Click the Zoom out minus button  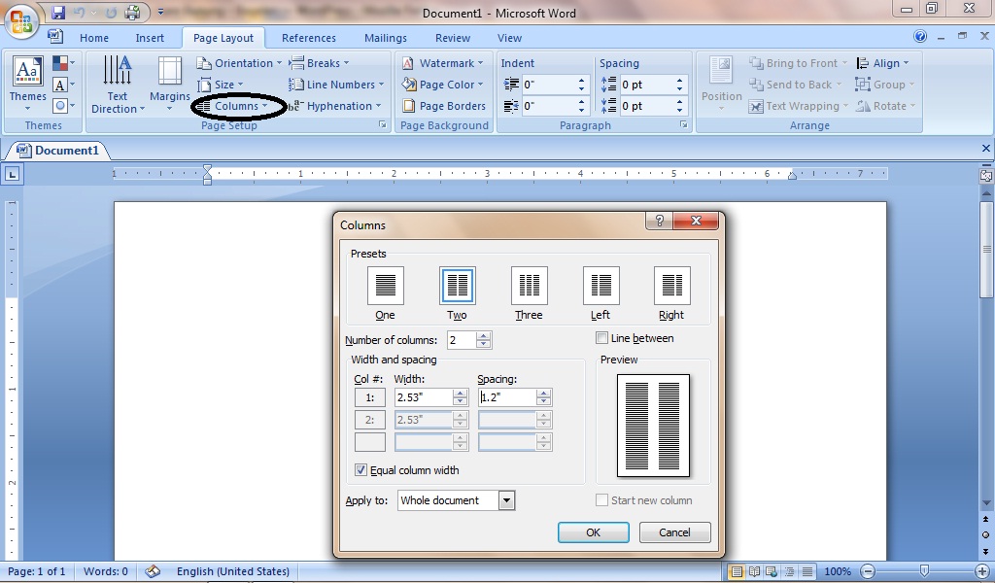(x=868, y=571)
